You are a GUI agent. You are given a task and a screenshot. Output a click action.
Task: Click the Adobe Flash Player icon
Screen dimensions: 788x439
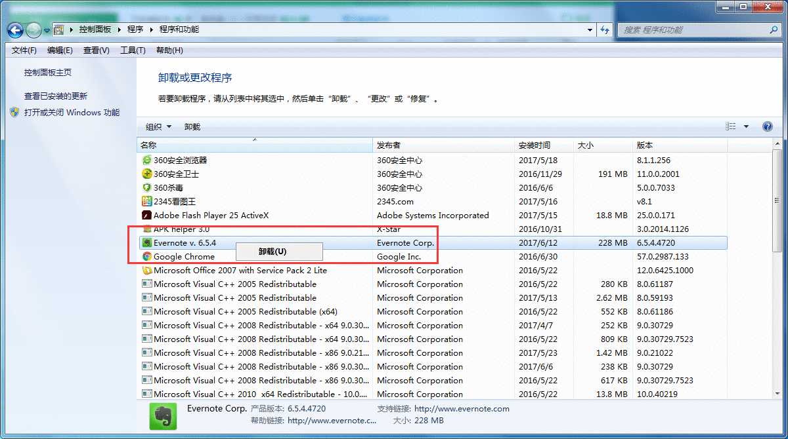pos(147,216)
